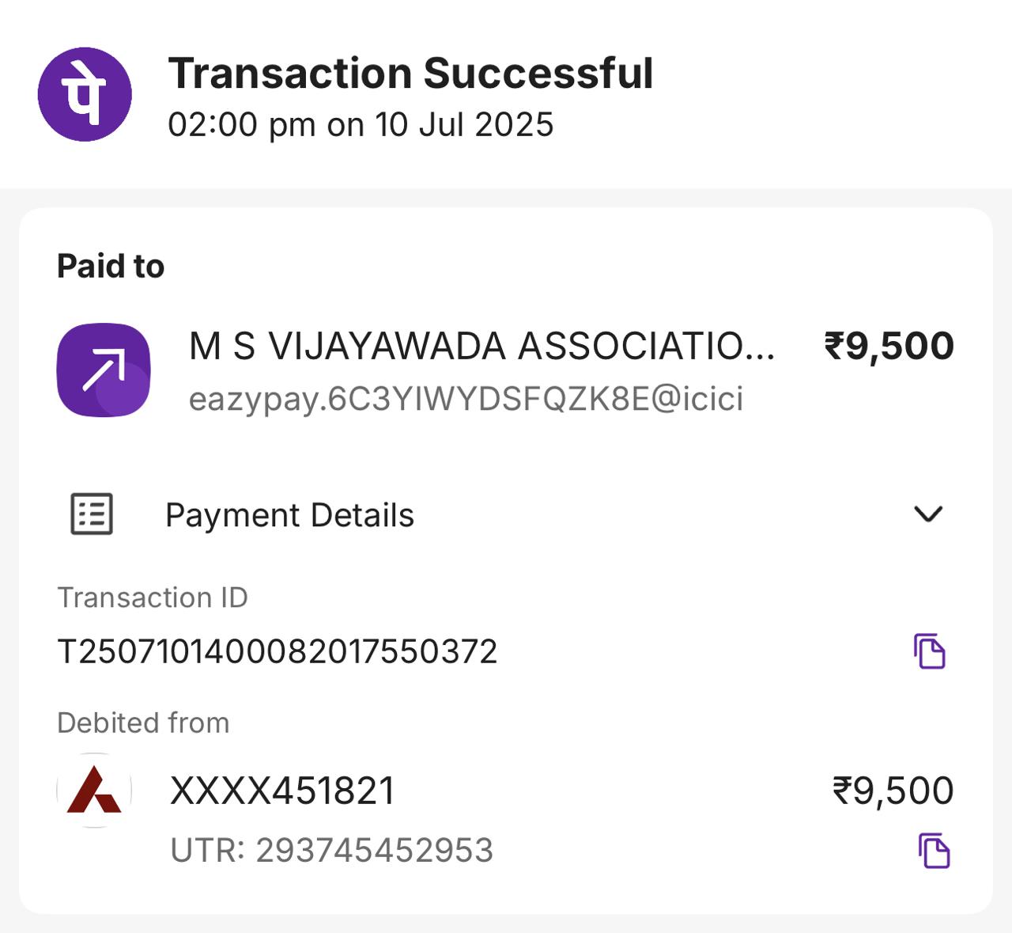Image resolution: width=1012 pixels, height=933 pixels.
Task: Click the Transaction ID label
Action: pos(153,597)
